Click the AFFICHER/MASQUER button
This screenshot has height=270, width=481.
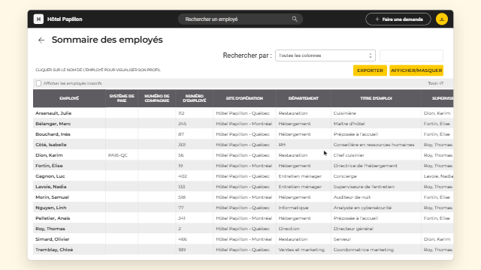point(416,70)
